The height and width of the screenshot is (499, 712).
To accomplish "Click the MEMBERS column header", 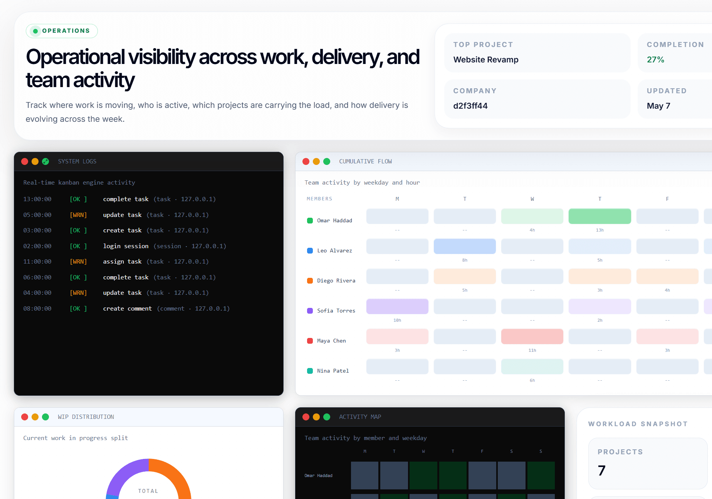I will tap(319, 199).
